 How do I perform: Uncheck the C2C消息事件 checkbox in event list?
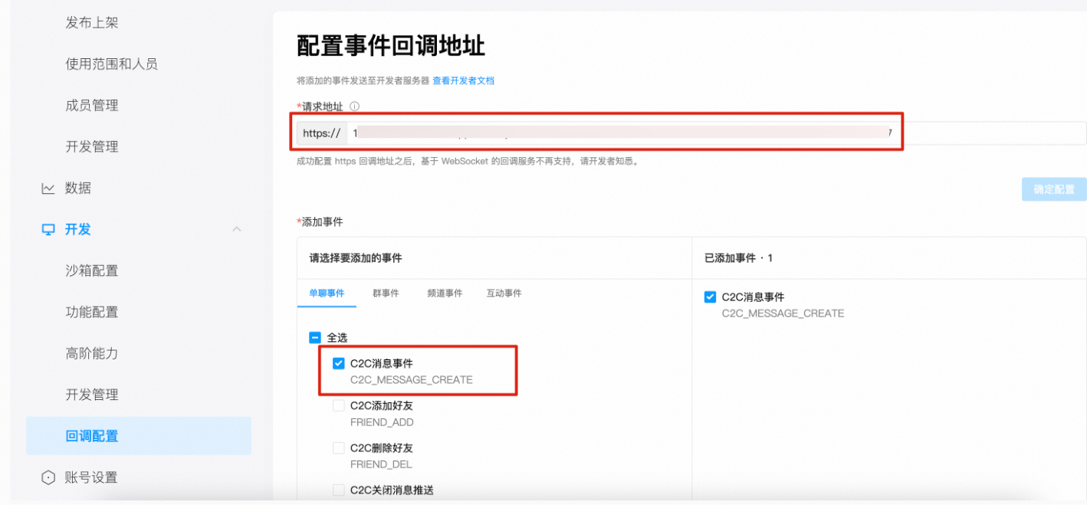point(338,363)
